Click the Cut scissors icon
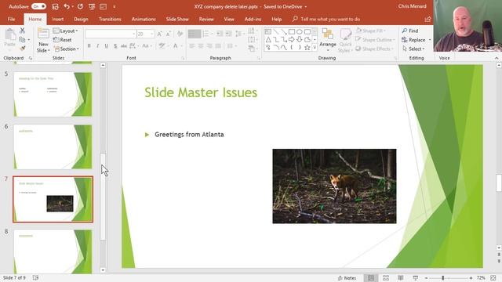This screenshot has height=282, width=502. point(22,31)
